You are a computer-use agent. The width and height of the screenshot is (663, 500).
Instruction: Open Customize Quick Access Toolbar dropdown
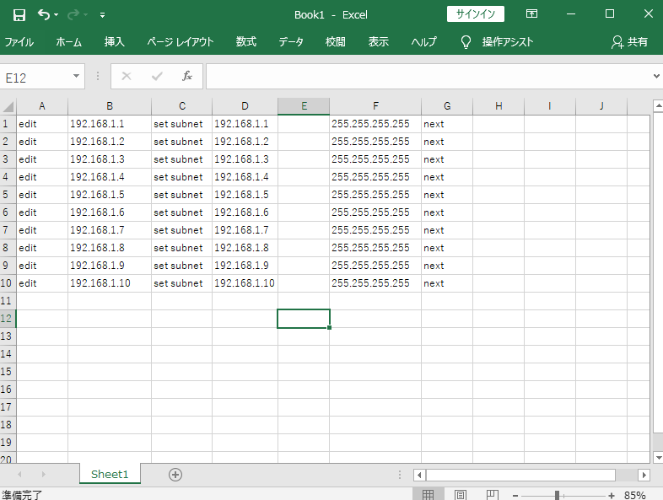(102, 15)
